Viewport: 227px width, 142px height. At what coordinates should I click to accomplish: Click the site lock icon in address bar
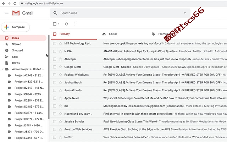tap(22, 3)
